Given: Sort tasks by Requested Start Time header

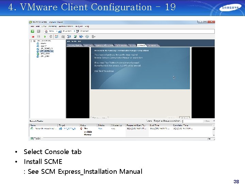Looking at the screenshot, I should pyautogui.click(x=137, y=125).
